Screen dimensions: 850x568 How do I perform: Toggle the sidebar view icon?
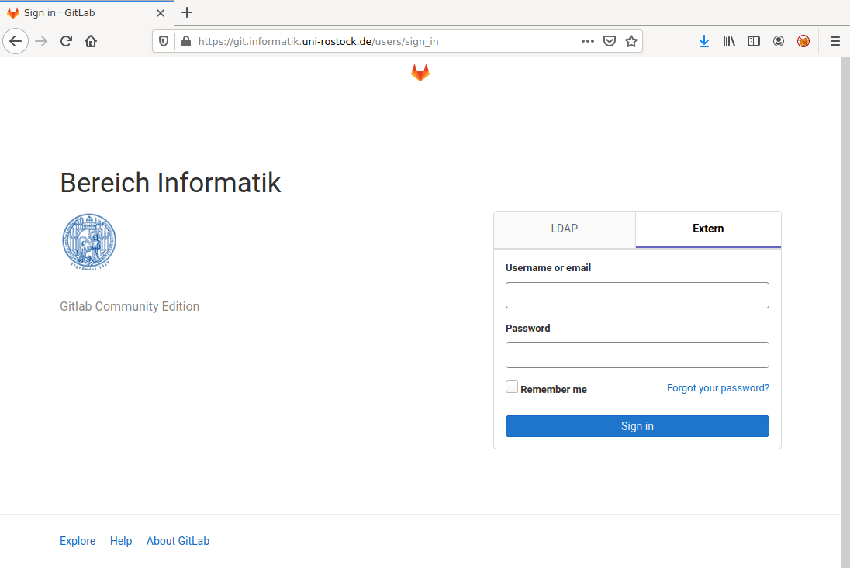pos(753,41)
